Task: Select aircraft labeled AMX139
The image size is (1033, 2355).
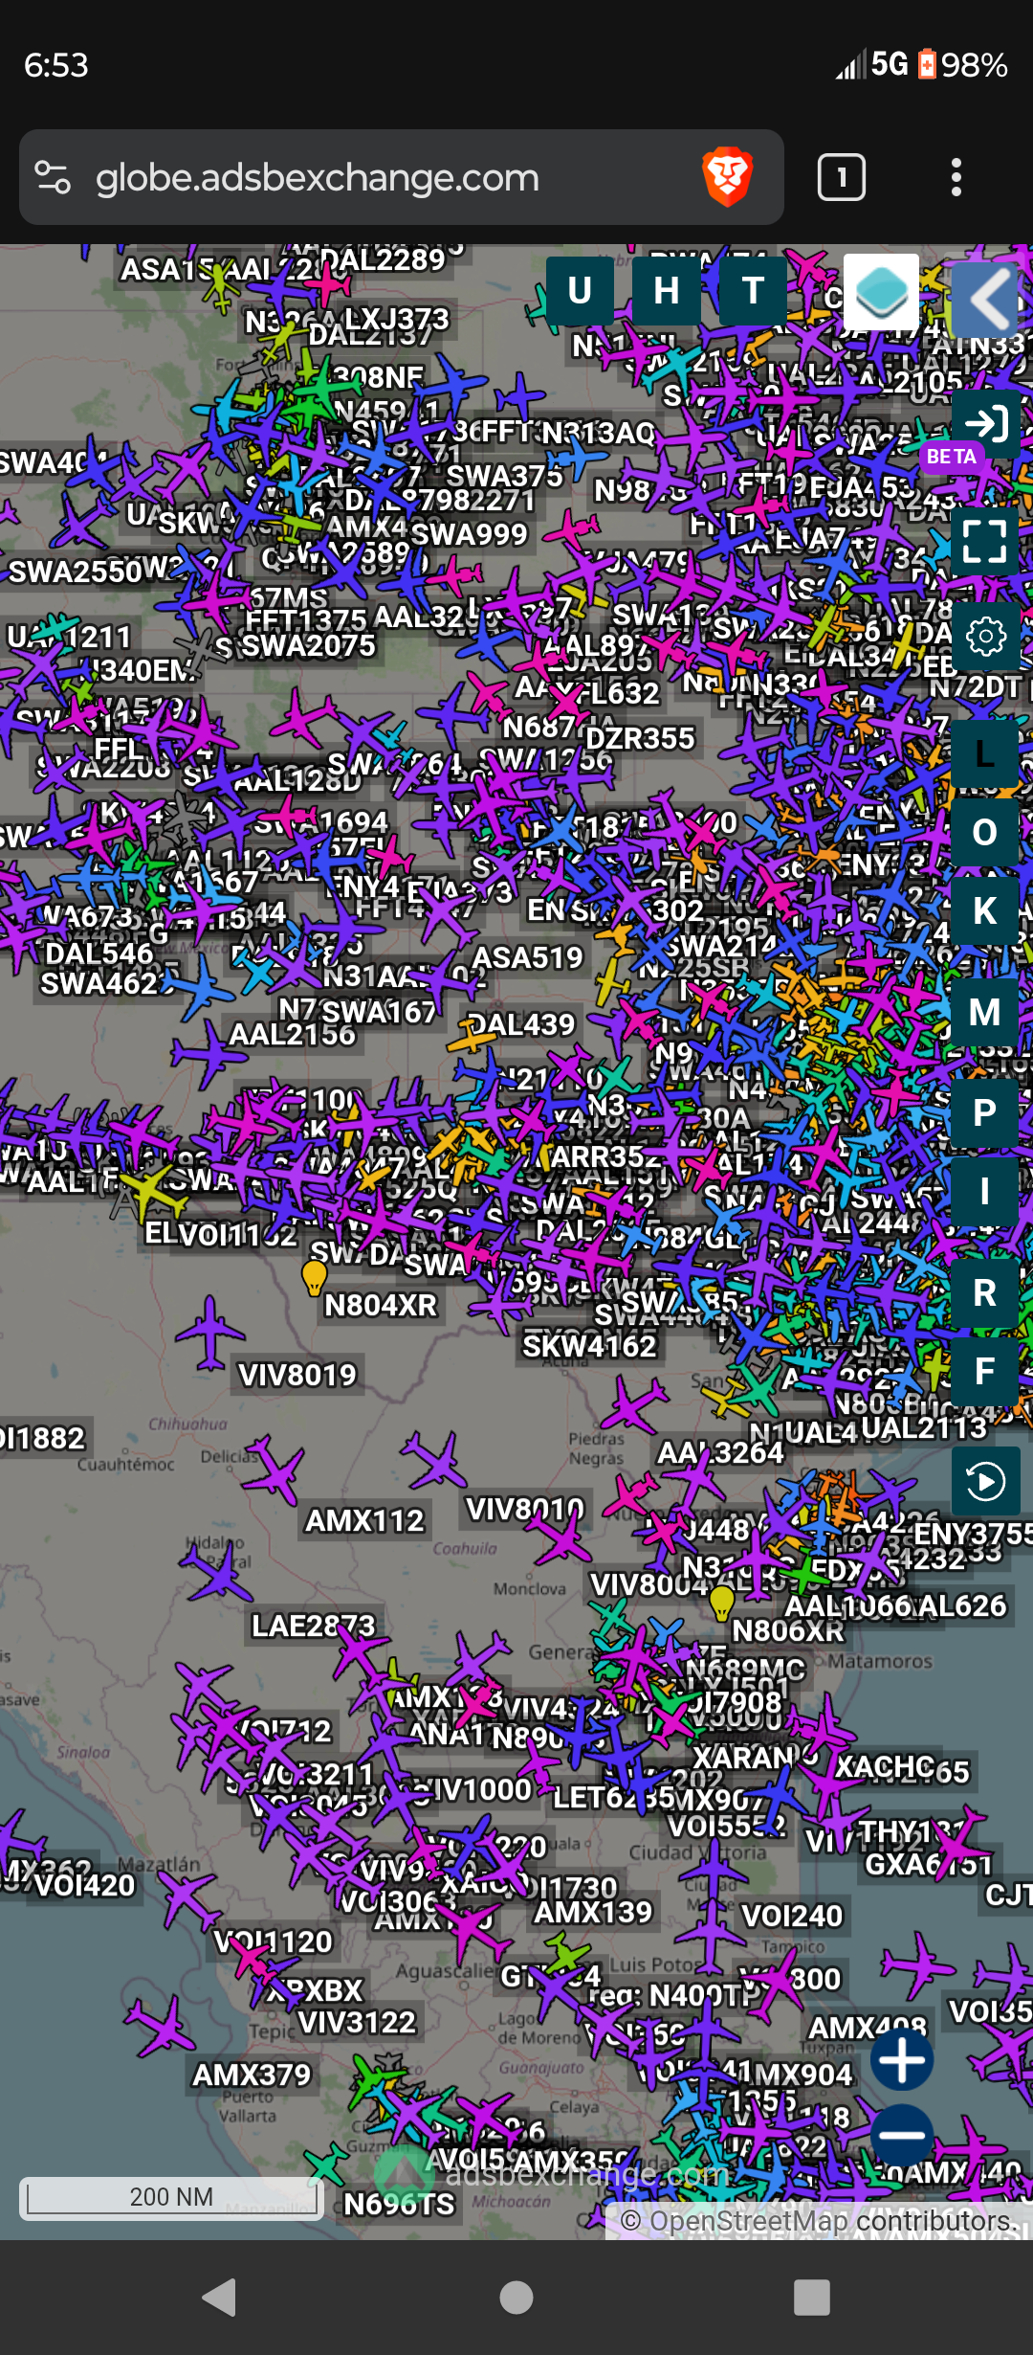Action: pos(593,1912)
